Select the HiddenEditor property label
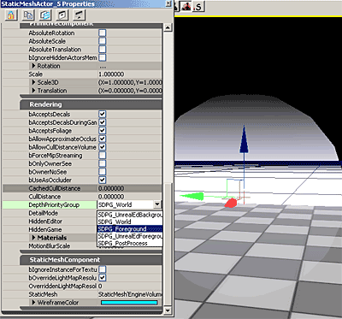This screenshot has width=342, height=319. [x=45, y=222]
